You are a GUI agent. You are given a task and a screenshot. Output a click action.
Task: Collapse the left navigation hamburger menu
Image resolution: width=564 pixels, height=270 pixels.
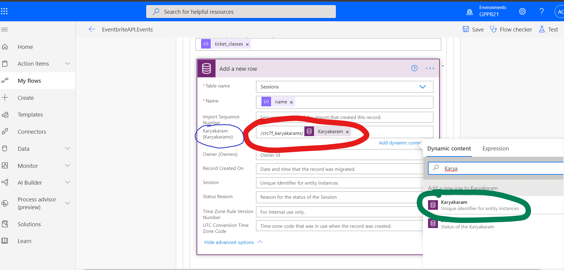point(5,29)
